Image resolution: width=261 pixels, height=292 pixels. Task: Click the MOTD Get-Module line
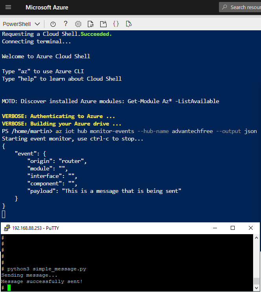(110, 101)
